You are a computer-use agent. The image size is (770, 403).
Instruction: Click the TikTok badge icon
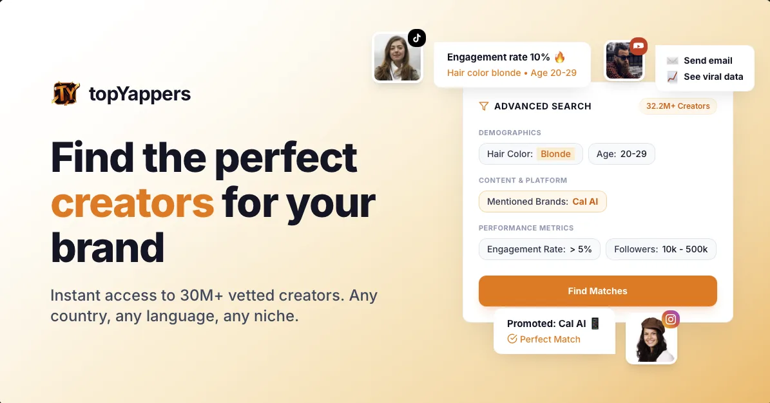[417, 38]
